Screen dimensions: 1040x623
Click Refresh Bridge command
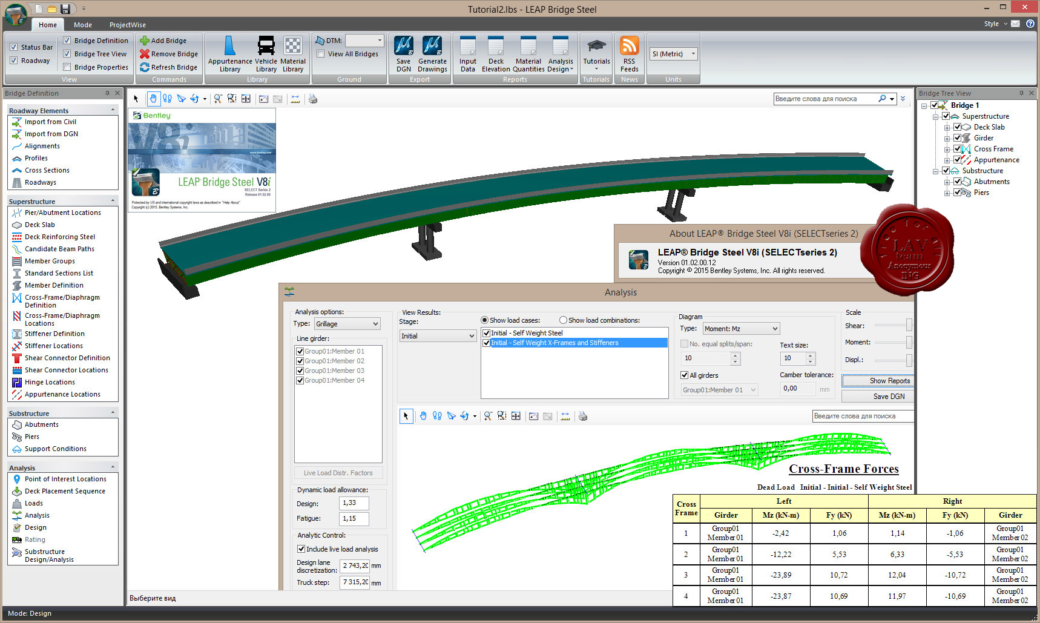tap(169, 67)
